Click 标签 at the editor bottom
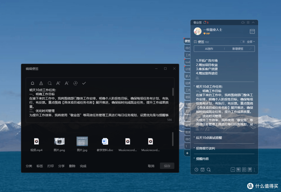The width and height of the screenshot is (281, 192). (40, 166)
